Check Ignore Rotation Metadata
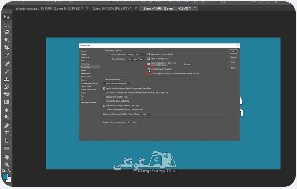This screenshot has width=297, height=189. (104, 101)
